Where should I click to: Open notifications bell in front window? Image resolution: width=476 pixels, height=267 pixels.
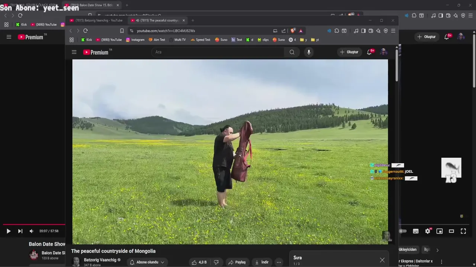370,52
